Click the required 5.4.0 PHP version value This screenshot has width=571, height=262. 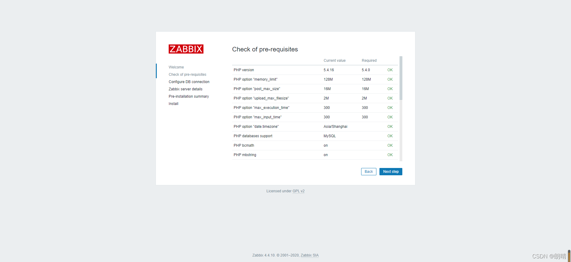click(x=366, y=70)
